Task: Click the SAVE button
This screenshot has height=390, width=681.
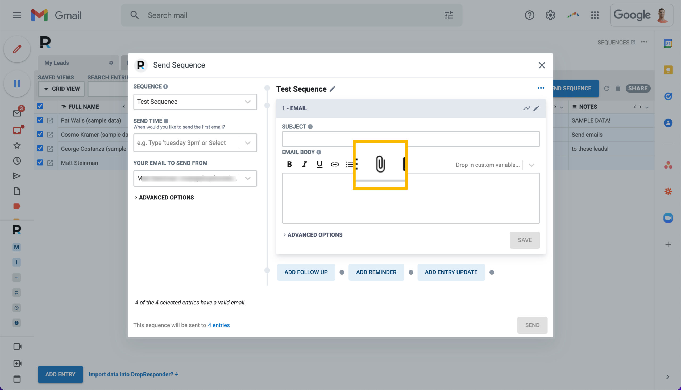Action: tap(525, 240)
